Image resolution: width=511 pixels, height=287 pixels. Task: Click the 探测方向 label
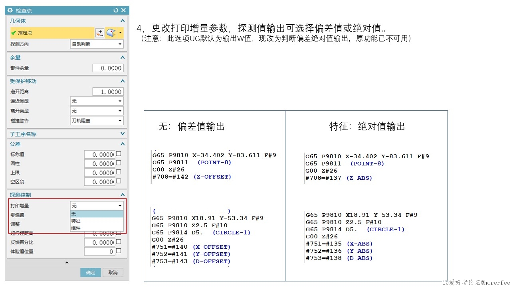(x=20, y=44)
